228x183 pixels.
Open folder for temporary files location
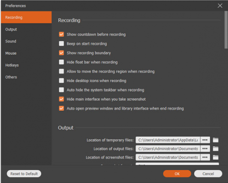coord(216,140)
